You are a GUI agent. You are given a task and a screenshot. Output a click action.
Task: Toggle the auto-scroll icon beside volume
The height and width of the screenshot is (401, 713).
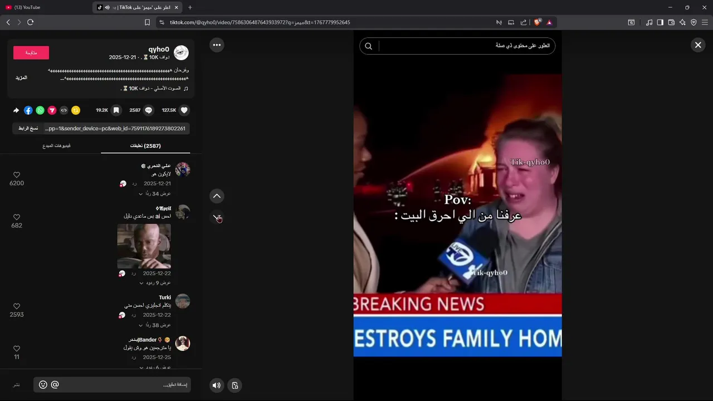tap(235, 385)
